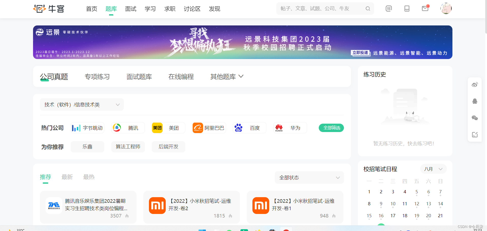Viewport: 487px width, 231px height.
Task: Select the 推荐 sorting tab
Action: [45, 177]
